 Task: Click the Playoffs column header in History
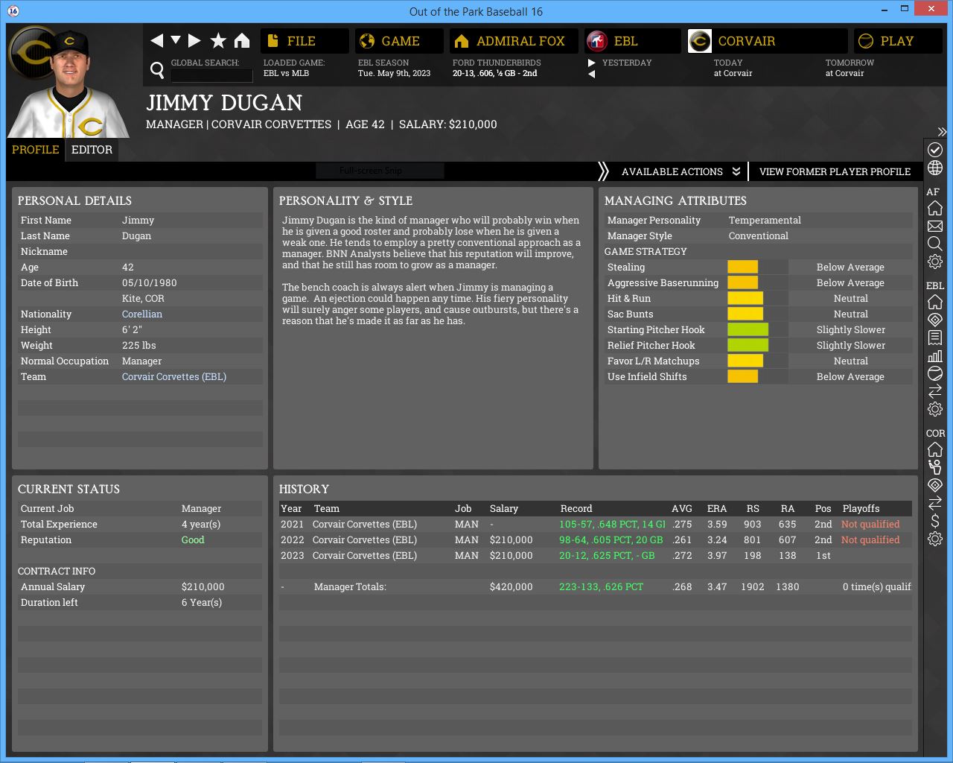pos(861,509)
